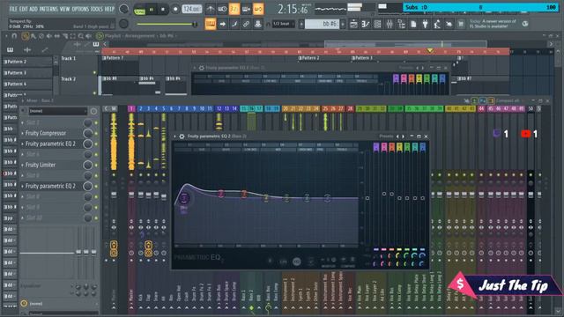
Task: Toggle the loop recording icon
Action: point(258,9)
